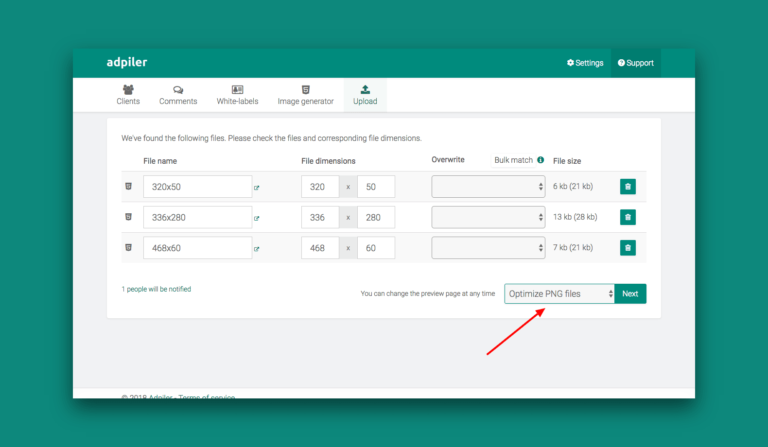The width and height of the screenshot is (768, 447).
Task: Click the Overwrite column header
Action: (x=448, y=159)
